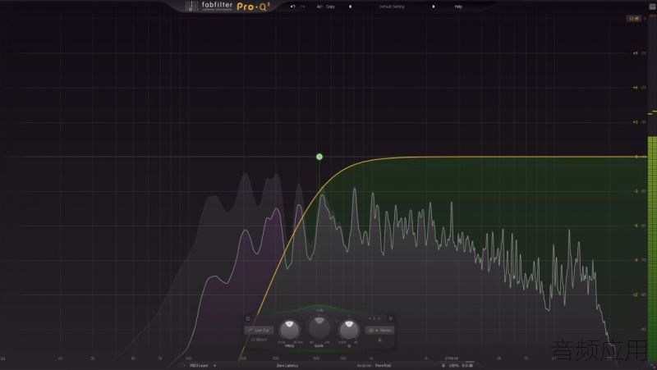Click Copy in the top bar
The height and width of the screenshot is (370, 657).
331,7
